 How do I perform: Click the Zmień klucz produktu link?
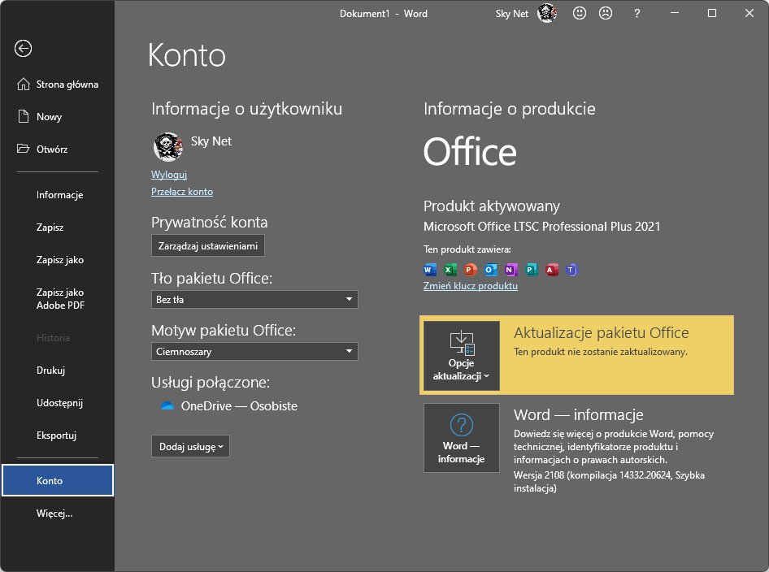[471, 286]
